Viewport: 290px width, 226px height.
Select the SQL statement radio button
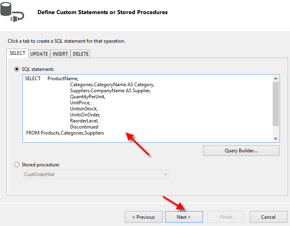tap(17, 69)
